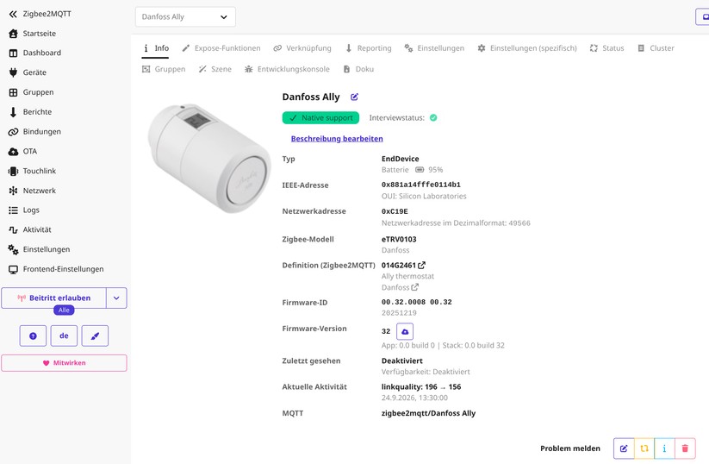Switch to the Status tab

pos(606,48)
